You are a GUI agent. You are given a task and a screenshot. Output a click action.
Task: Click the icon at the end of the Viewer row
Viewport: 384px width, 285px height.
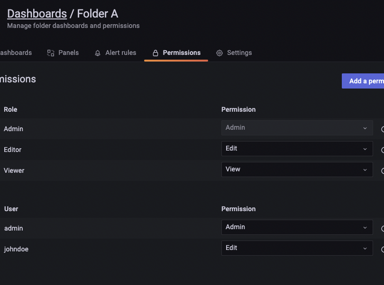tap(382, 170)
